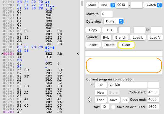Click the Code start field 4500
This screenshot has height=114, width=164.
coord(153,92)
